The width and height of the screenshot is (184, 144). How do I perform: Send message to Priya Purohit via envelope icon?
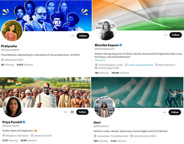72,112
